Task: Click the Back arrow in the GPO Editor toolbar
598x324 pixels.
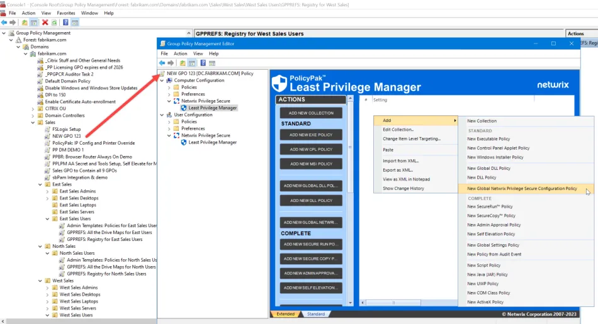Action: (162, 63)
